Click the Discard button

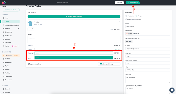(x=119, y=3)
